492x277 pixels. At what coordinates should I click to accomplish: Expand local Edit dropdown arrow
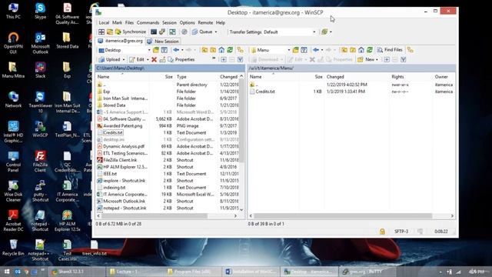coord(148,59)
